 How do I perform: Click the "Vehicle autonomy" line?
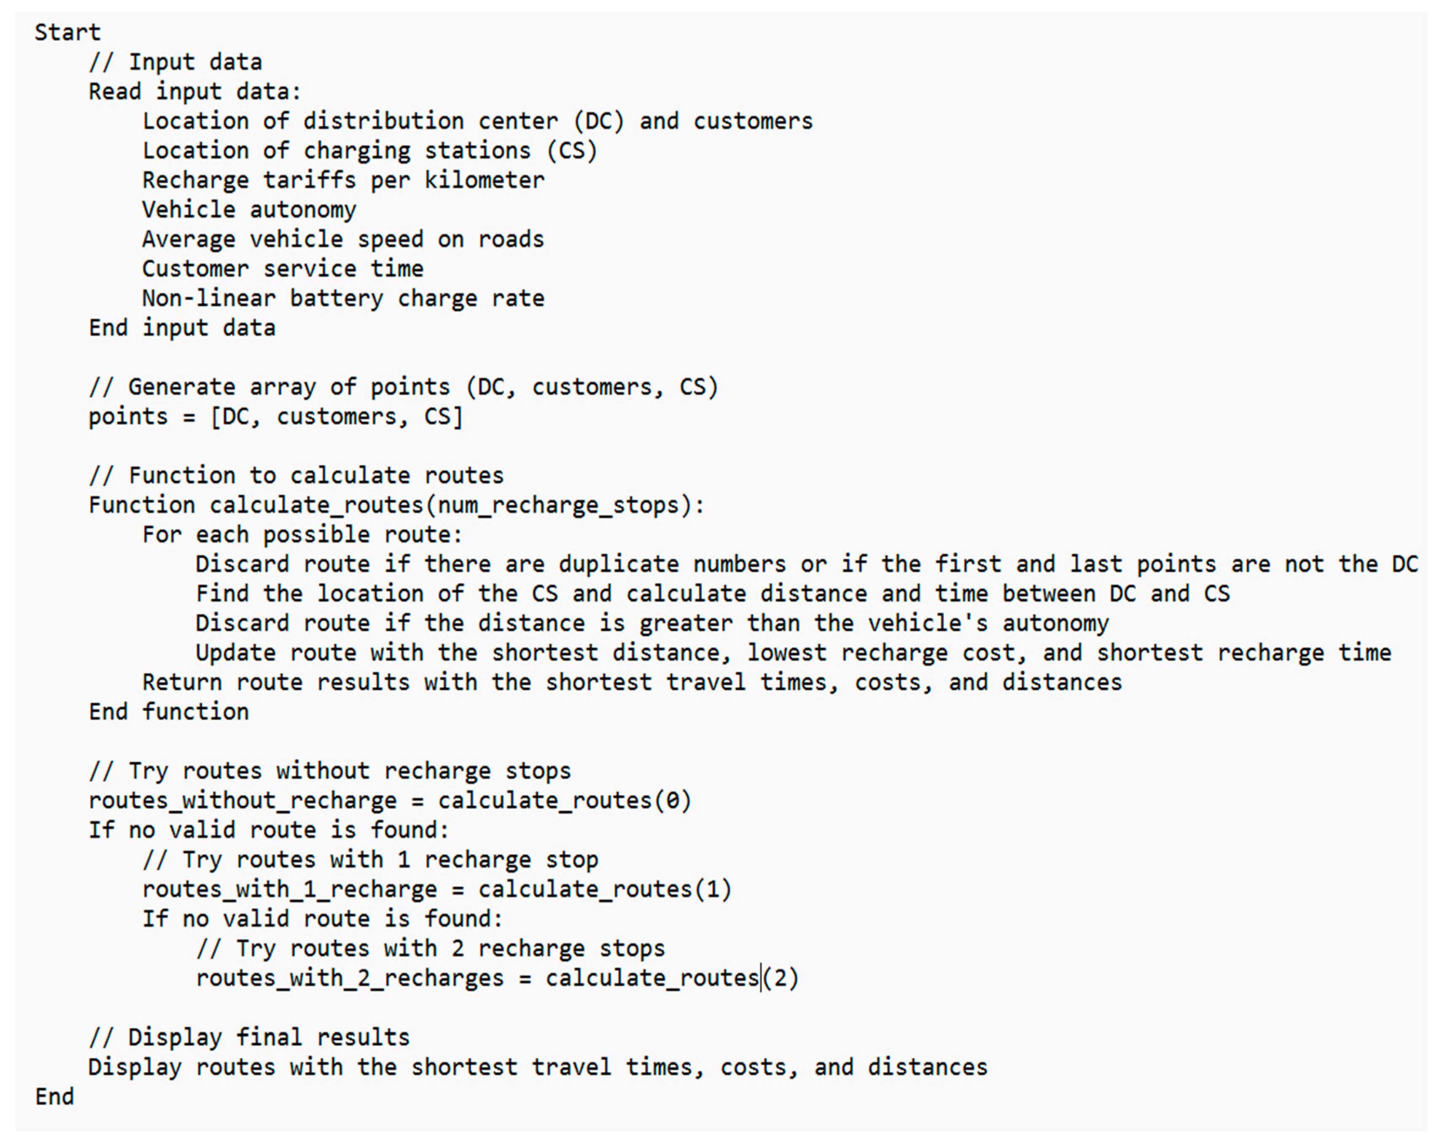pyautogui.click(x=249, y=210)
